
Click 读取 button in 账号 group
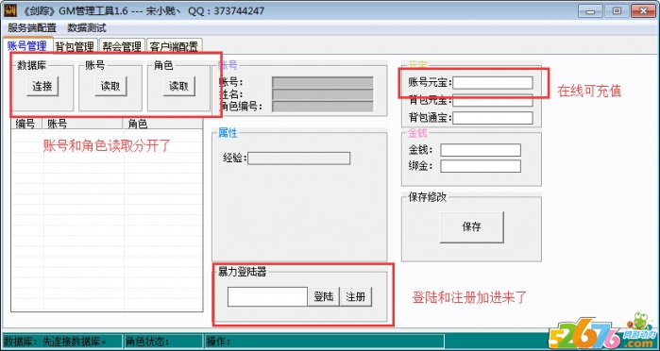pyautogui.click(x=110, y=86)
